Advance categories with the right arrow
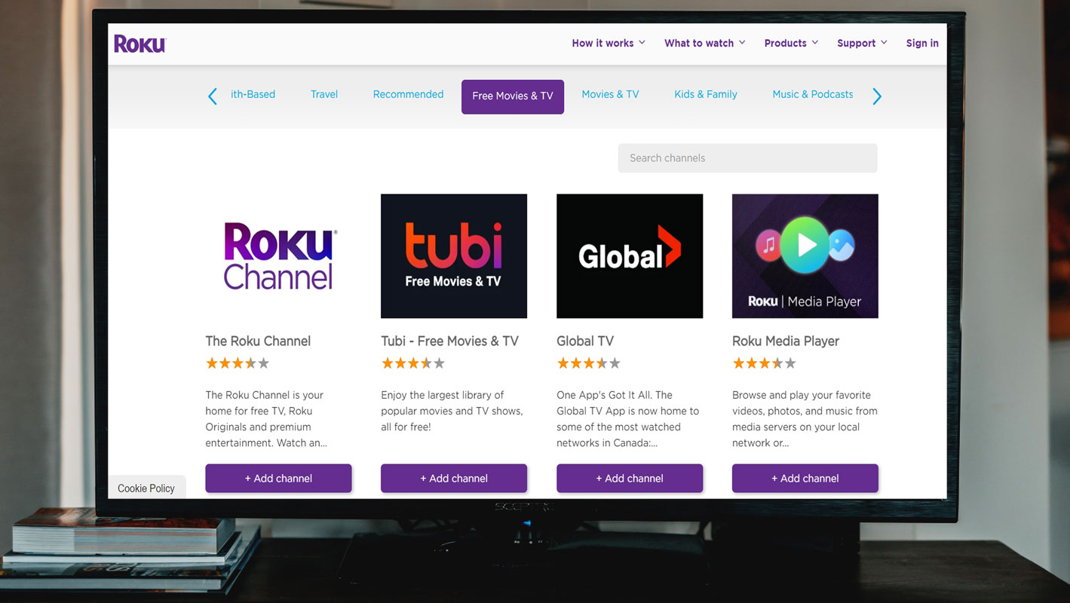 coord(876,96)
